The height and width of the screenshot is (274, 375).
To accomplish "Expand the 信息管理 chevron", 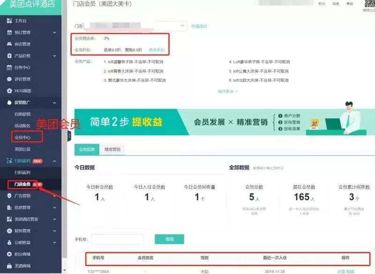I will (54, 208).
